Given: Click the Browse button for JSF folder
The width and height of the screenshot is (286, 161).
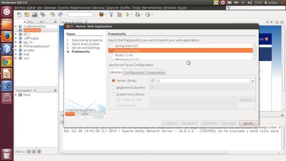Looking at the screenshot, I should (x=247, y=100).
